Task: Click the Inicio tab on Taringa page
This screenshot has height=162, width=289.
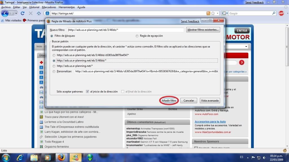Action: [x=39, y=46]
